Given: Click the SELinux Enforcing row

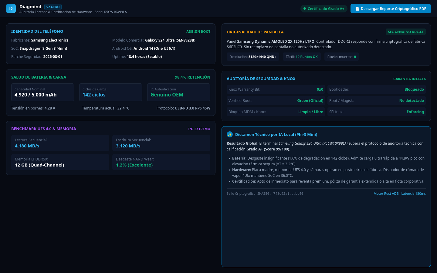Looking at the screenshot, I should (x=377, y=112).
